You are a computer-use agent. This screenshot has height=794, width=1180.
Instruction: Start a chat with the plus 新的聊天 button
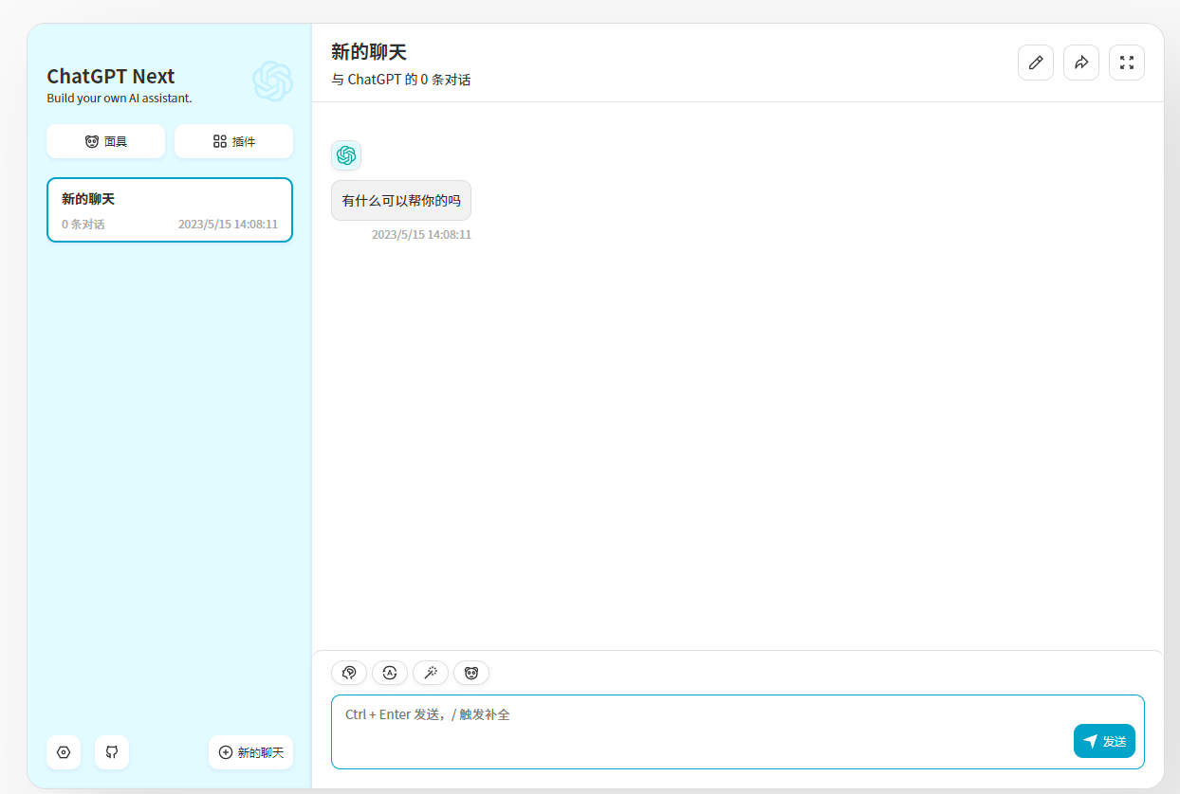pyautogui.click(x=251, y=752)
